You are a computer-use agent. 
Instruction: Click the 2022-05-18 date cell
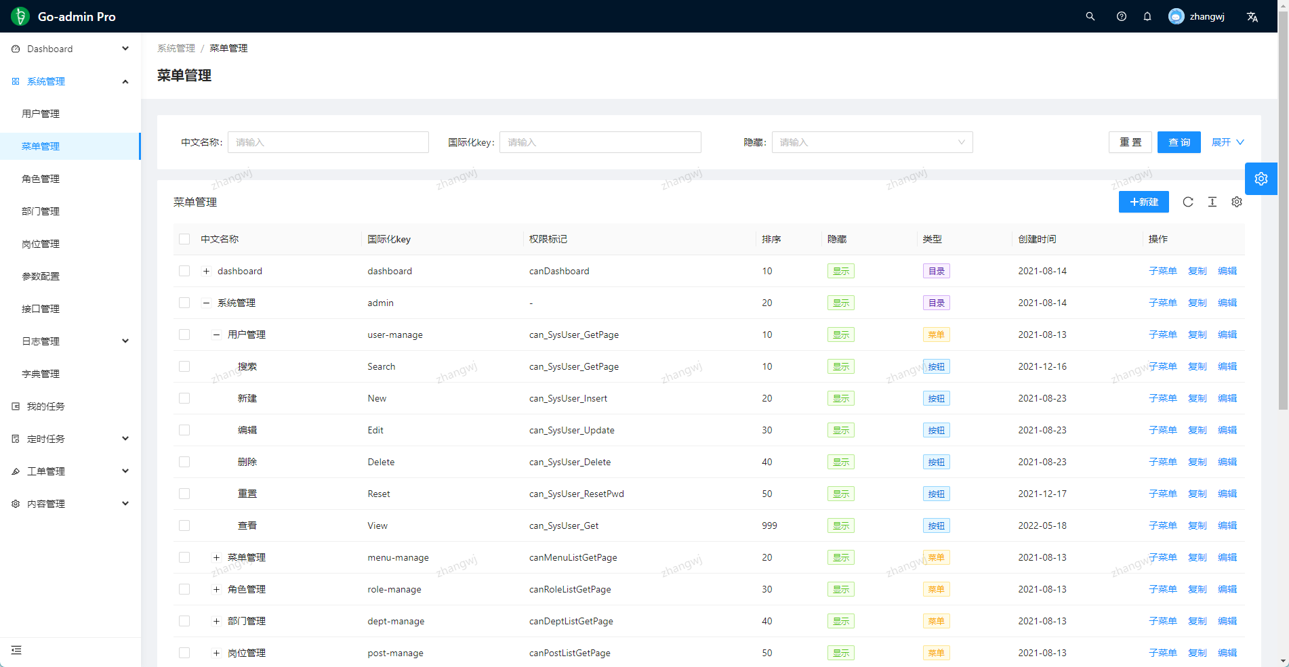click(1042, 525)
